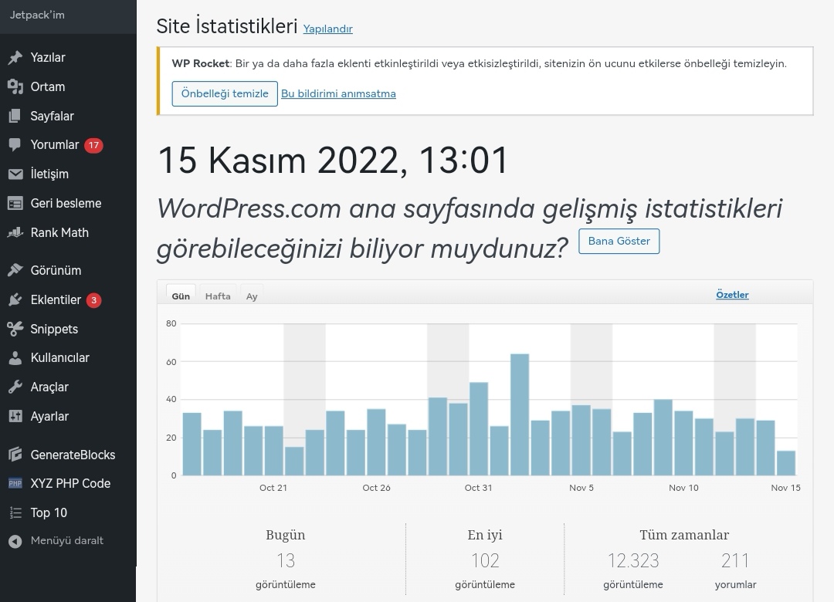Click the 211 yorumlar value

click(x=736, y=560)
